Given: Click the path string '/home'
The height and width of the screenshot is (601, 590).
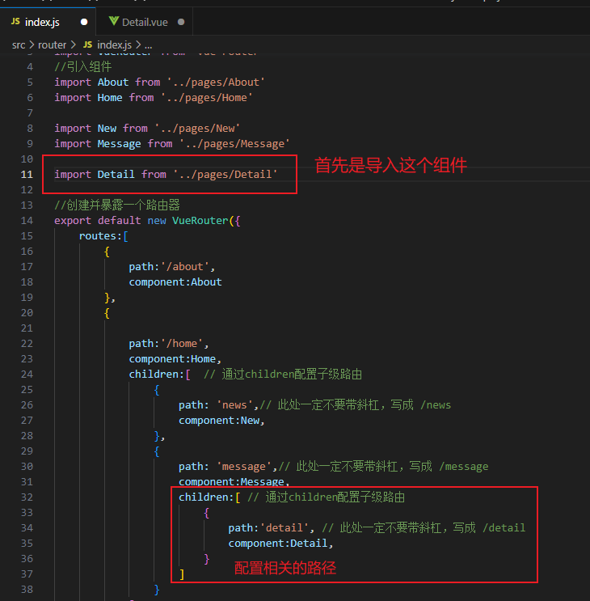Looking at the screenshot, I should pos(182,344).
